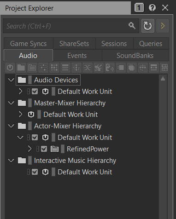Click the Music Playlist Container toolbar icon
Viewport: 176px width, 219px height.
[x=154, y=68]
